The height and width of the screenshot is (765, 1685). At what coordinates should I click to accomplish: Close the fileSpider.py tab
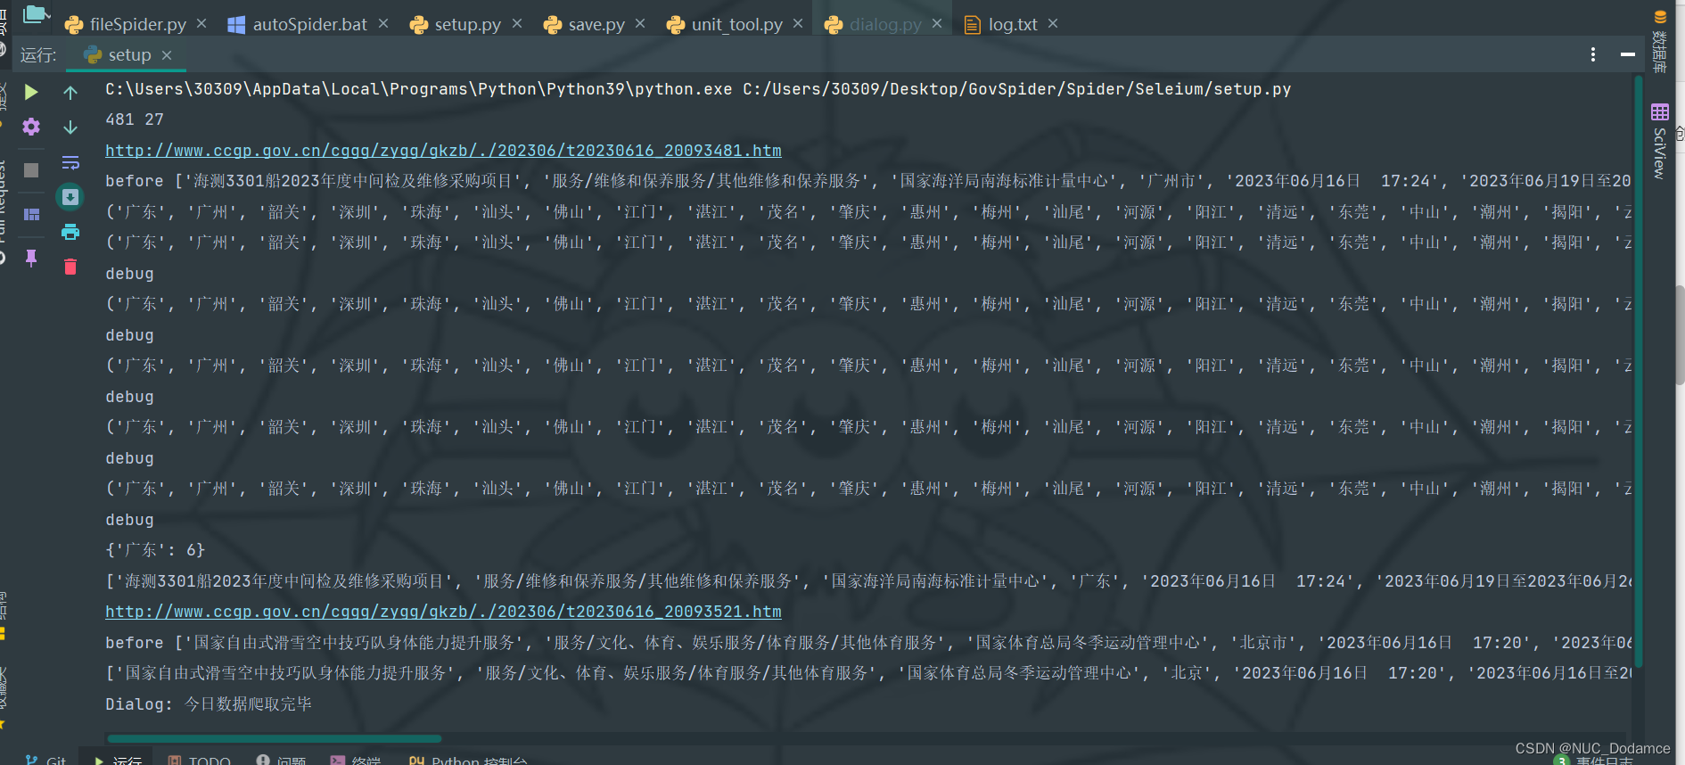coord(201,23)
